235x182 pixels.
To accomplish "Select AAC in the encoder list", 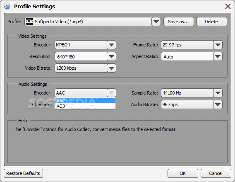I will 85,101.
